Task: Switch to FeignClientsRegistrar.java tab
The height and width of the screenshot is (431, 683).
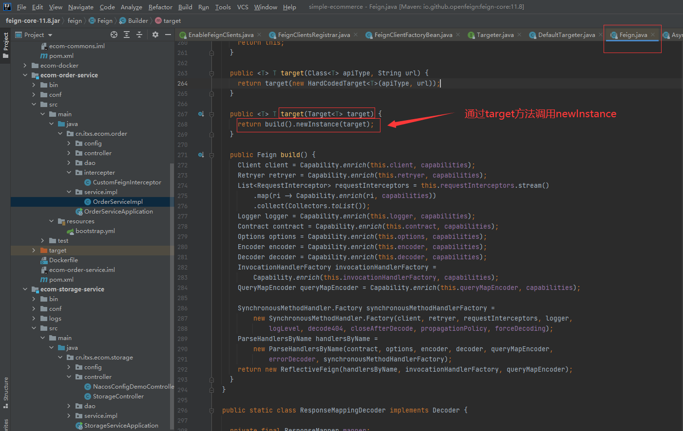Action: pyautogui.click(x=314, y=35)
